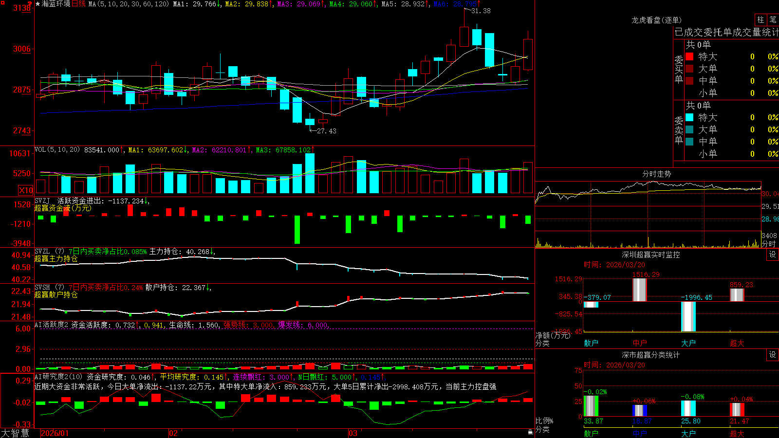
Task: Open 设 settings for 深圳超赢实时监控
Action: pyautogui.click(x=773, y=255)
